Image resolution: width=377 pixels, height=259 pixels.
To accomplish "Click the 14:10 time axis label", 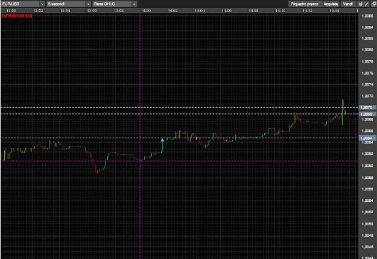I will 280,11.
